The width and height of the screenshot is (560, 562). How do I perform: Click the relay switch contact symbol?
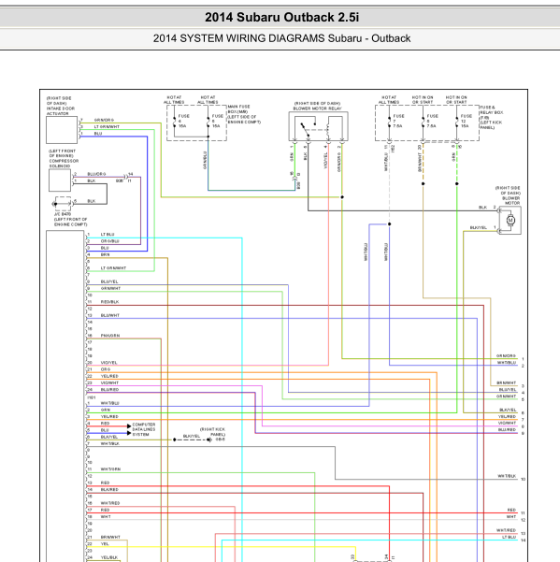pyautogui.click(x=305, y=130)
